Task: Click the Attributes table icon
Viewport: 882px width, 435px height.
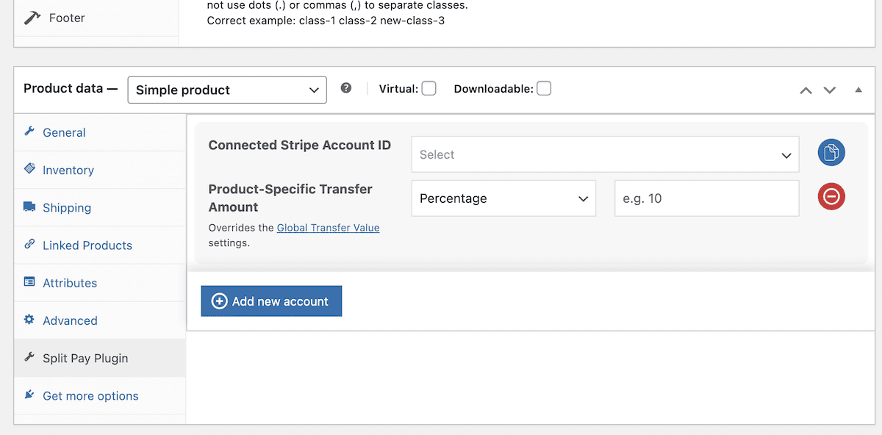Action: pyautogui.click(x=29, y=282)
